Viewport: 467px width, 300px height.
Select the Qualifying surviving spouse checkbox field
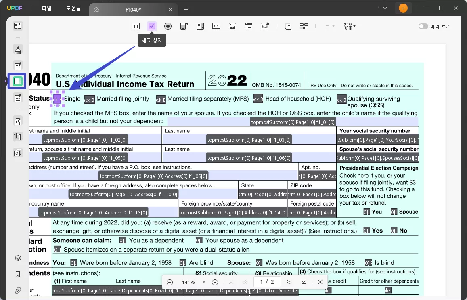(x=341, y=99)
